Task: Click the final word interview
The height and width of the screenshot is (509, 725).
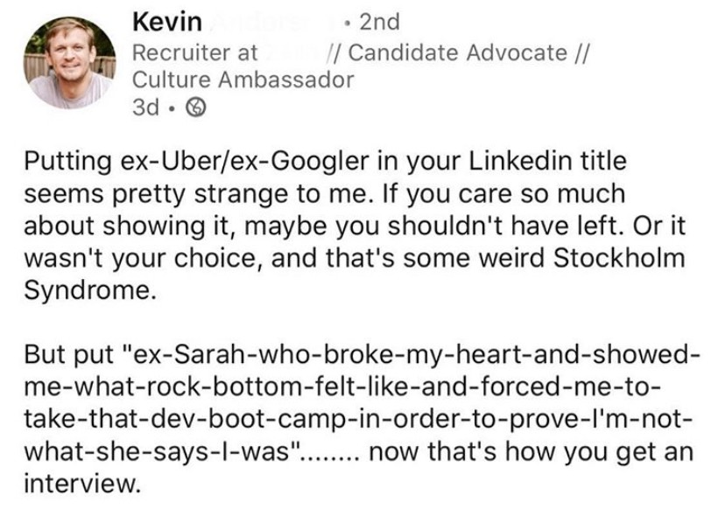Action: 81,484
